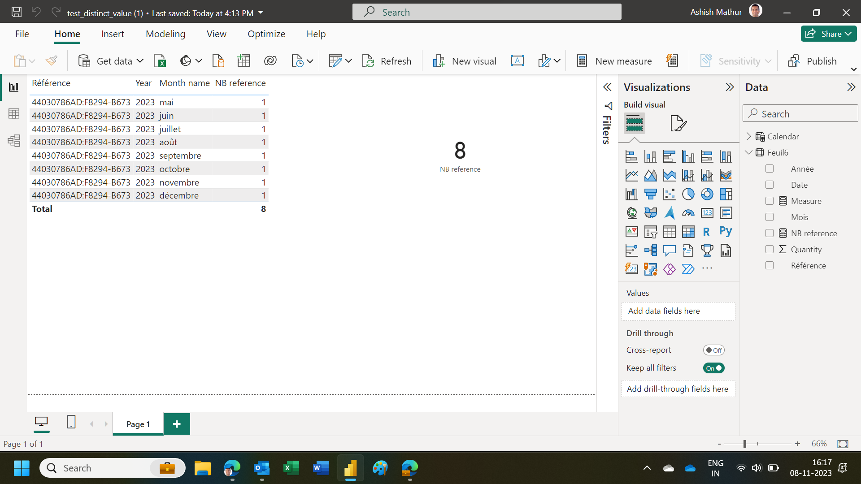Expand the Filters pane
861x484 pixels.
[x=607, y=87]
